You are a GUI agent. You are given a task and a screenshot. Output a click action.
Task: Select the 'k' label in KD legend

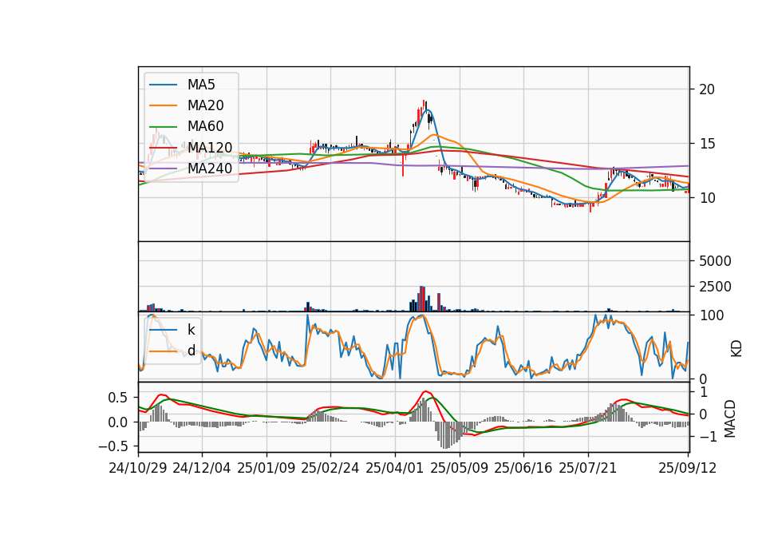point(191,330)
